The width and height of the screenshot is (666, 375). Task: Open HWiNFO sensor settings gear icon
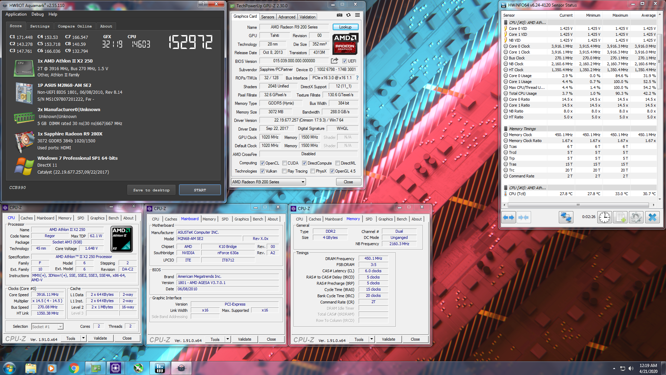click(636, 217)
